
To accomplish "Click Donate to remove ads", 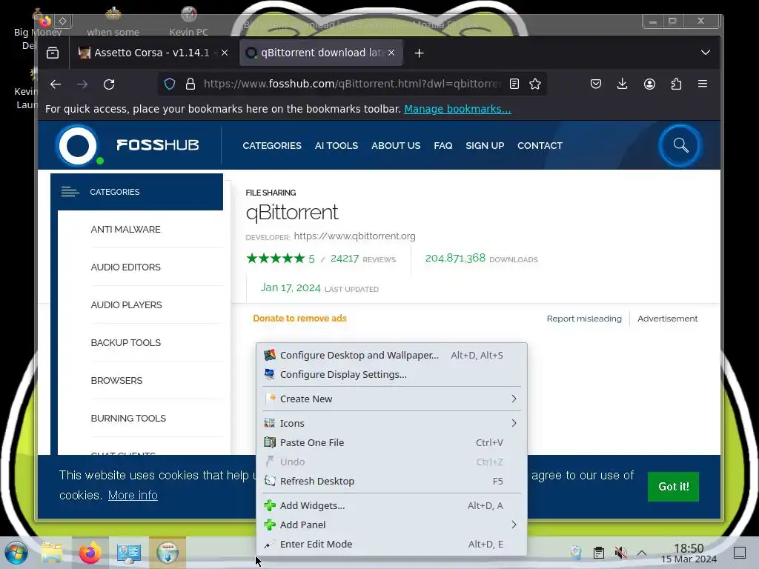I will pos(299,319).
